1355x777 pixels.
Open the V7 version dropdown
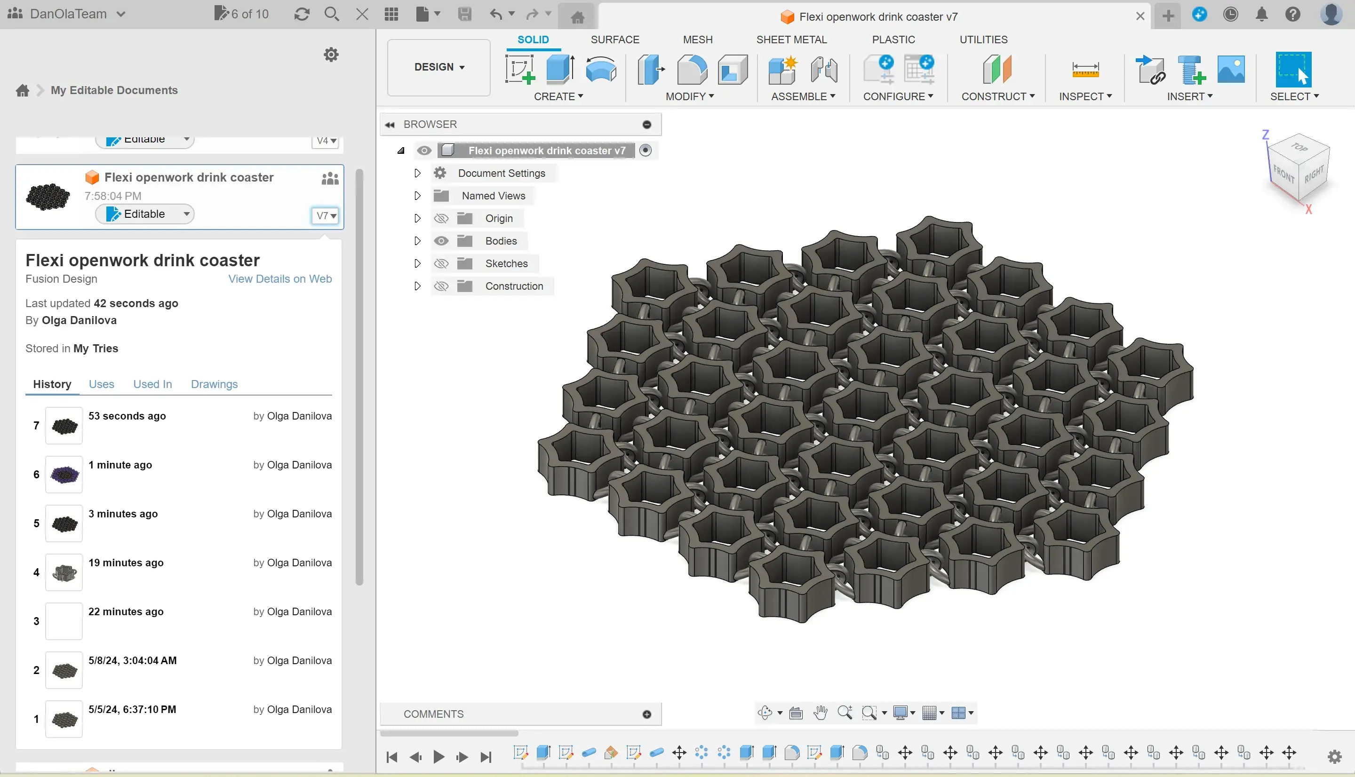[x=325, y=215]
